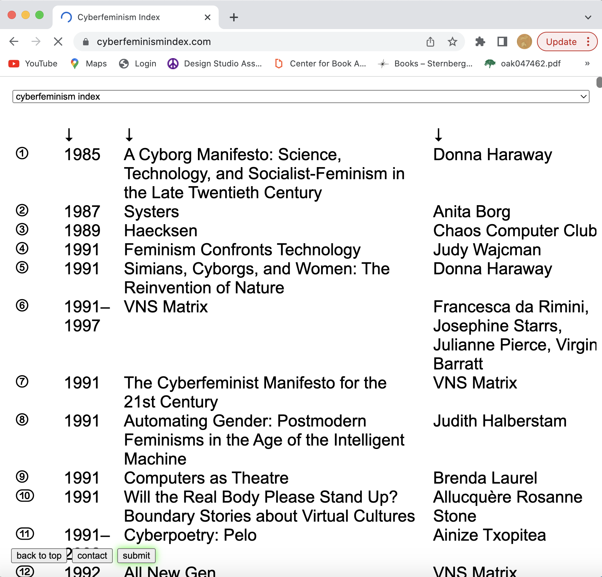Sort by the year column arrow
Image resolution: width=602 pixels, height=577 pixels.
click(x=69, y=135)
